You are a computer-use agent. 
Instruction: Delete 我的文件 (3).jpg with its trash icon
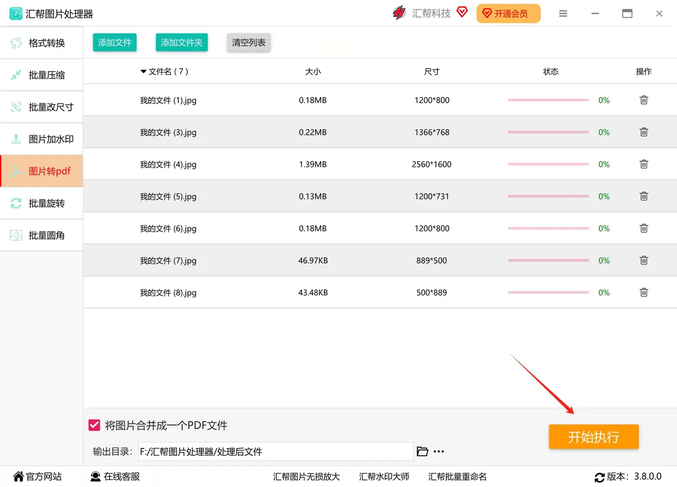pos(644,132)
